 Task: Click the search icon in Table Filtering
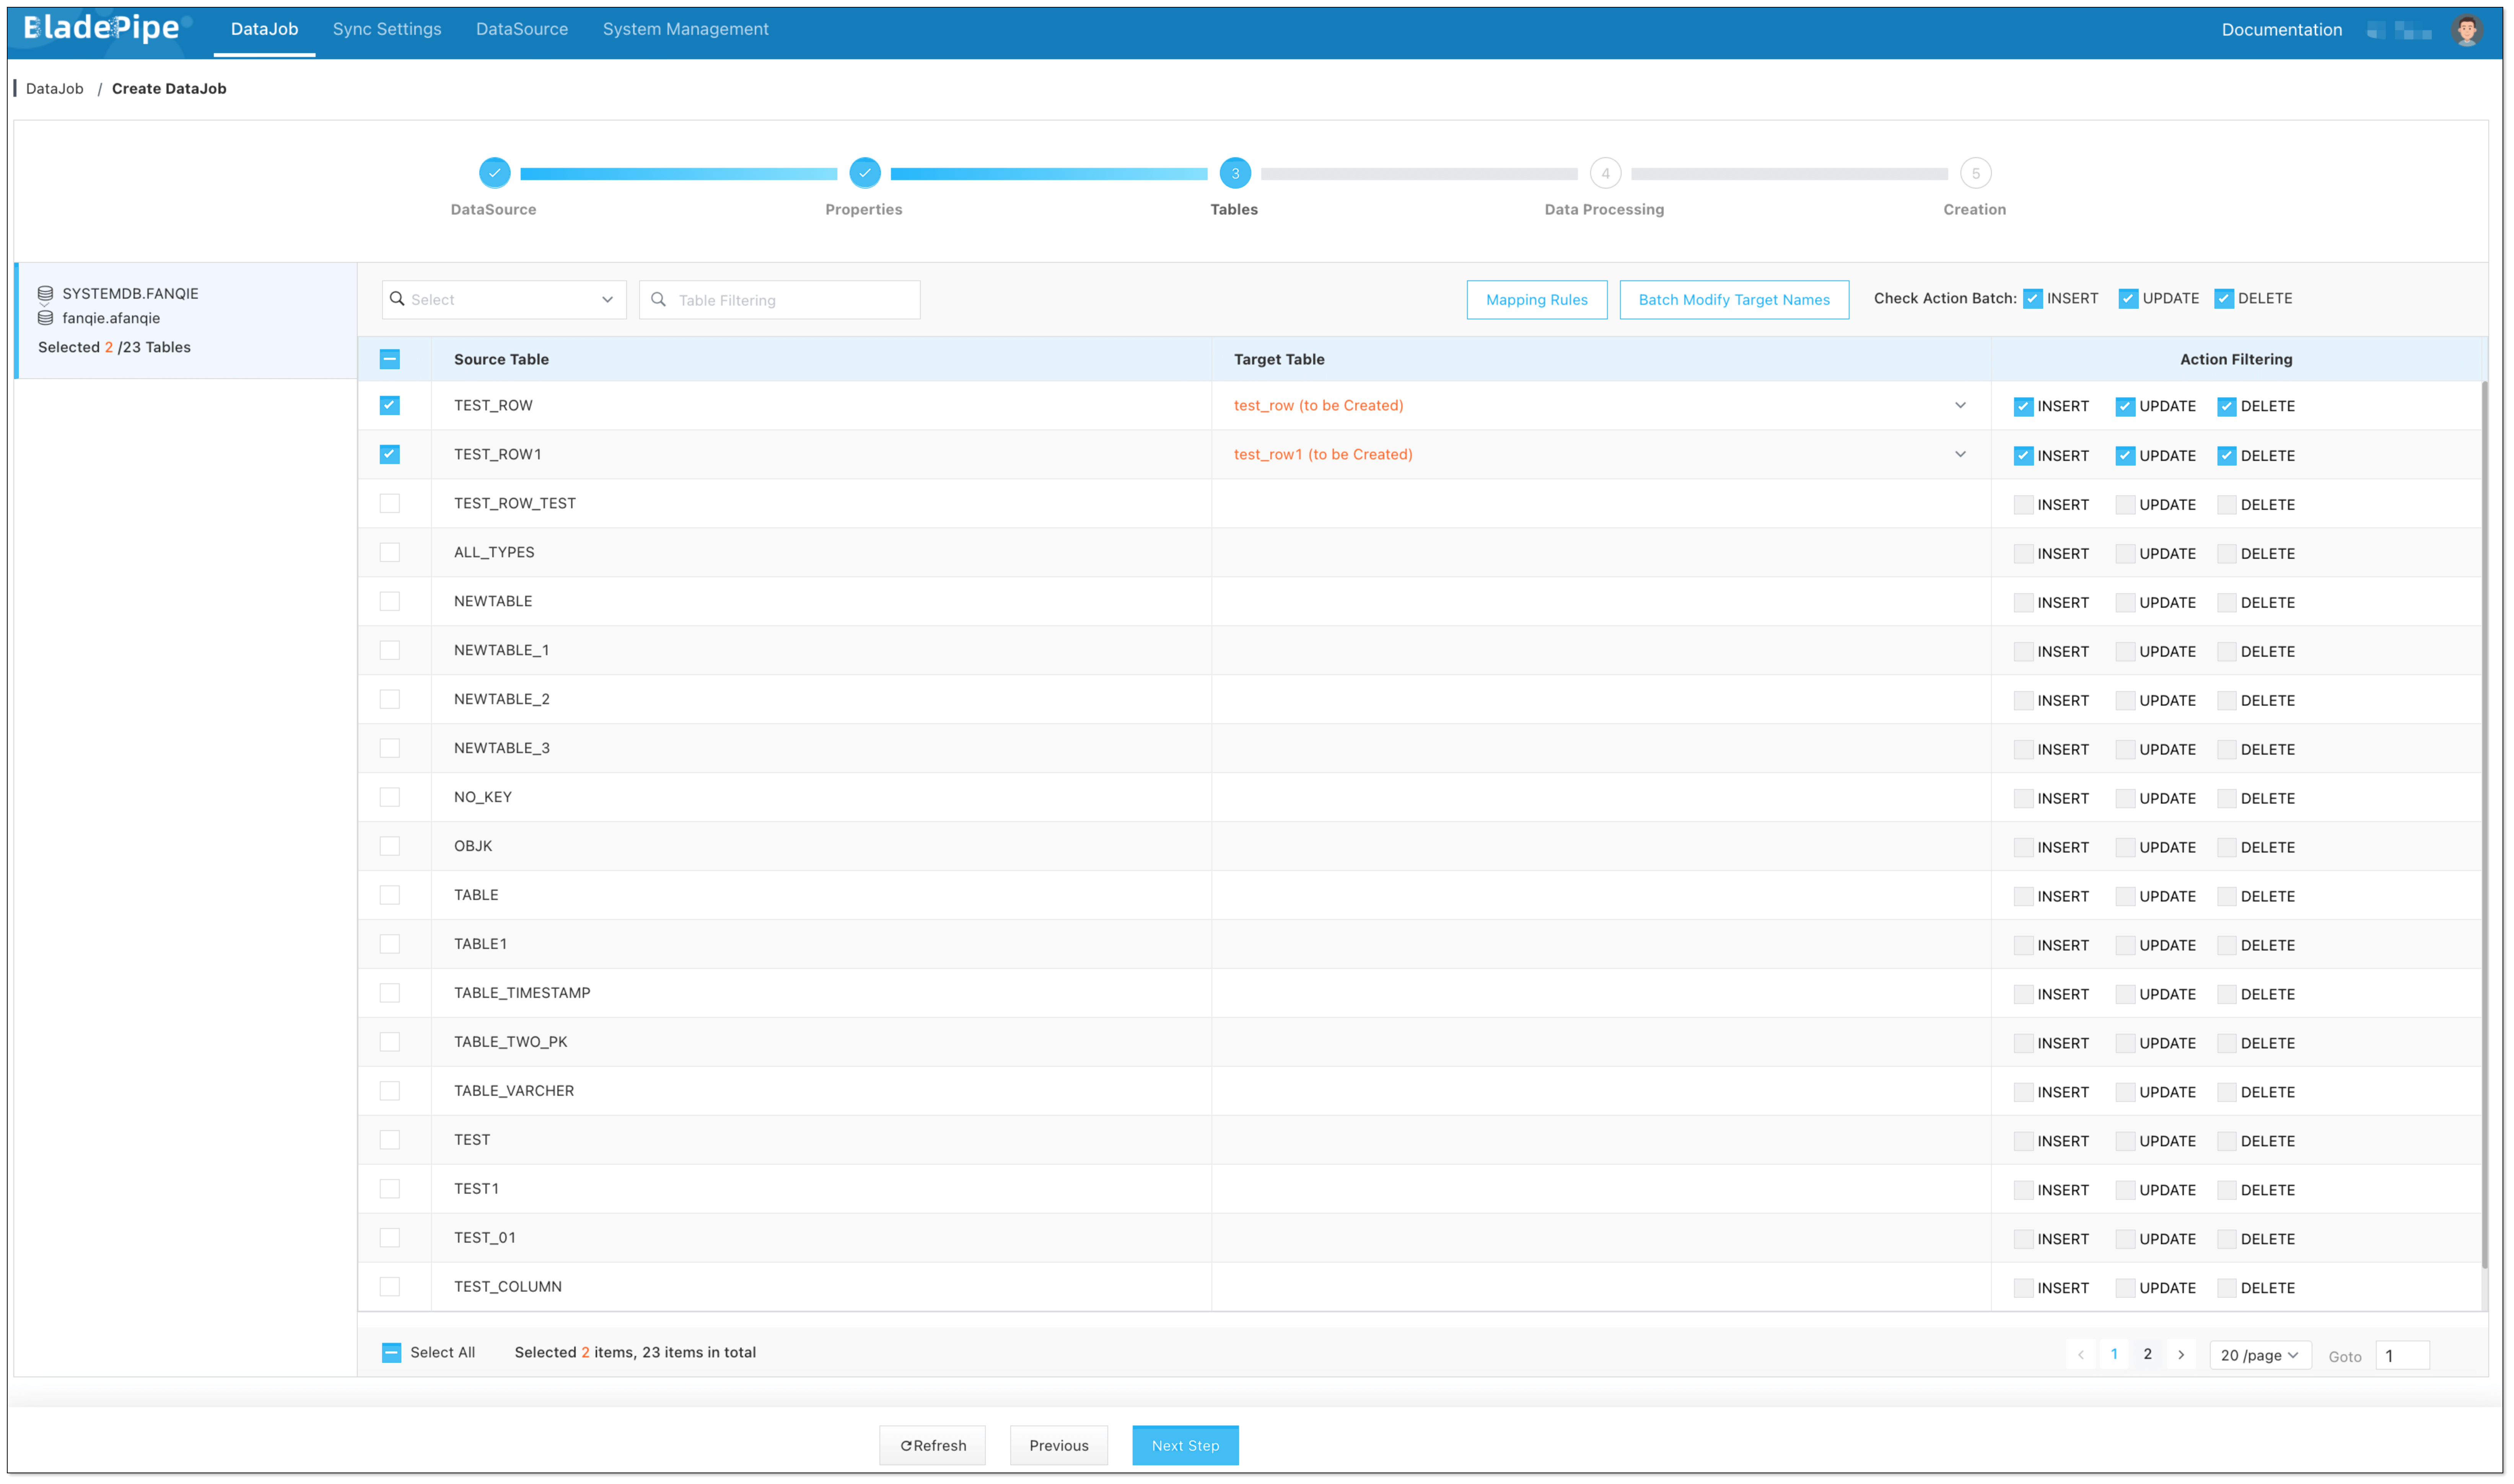click(x=658, y=299)
